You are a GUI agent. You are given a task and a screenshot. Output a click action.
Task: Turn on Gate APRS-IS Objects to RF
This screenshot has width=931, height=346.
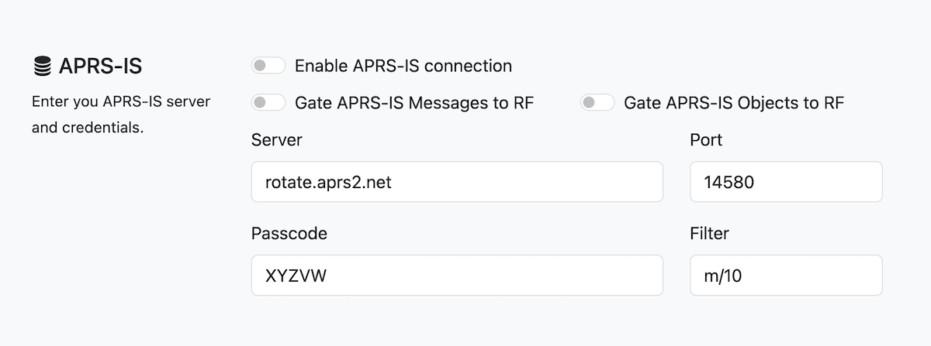pos(597,103)
